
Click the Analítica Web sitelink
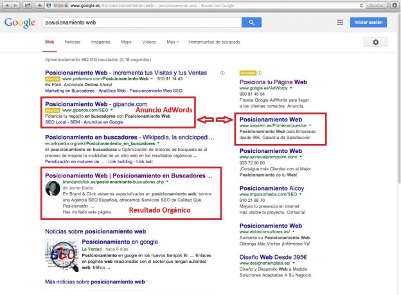click(x=112, y=91)
